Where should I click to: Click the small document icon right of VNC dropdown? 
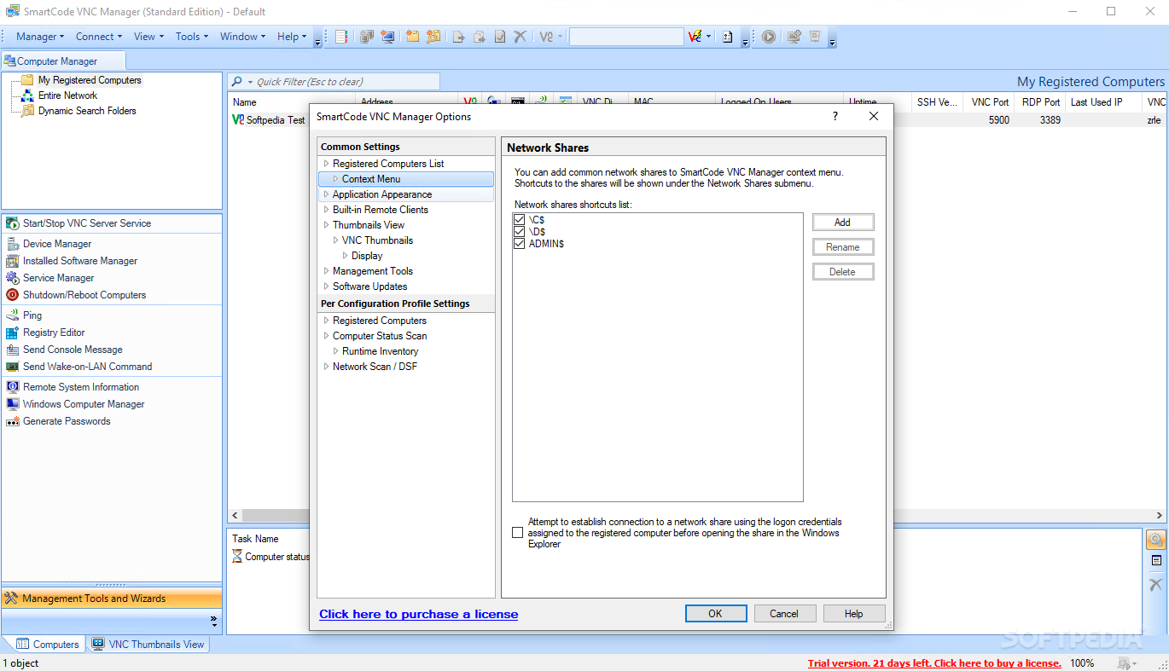tap(727, 37)
